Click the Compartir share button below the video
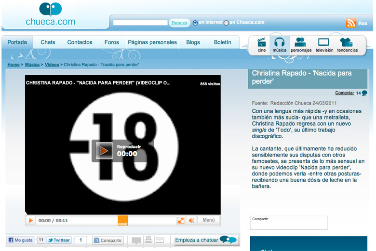376x251 pixels. coord(108,240)
